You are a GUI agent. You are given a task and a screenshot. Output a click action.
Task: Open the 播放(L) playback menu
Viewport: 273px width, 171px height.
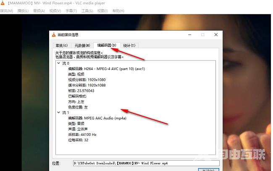pyautogui.click(x=24, y=10)
